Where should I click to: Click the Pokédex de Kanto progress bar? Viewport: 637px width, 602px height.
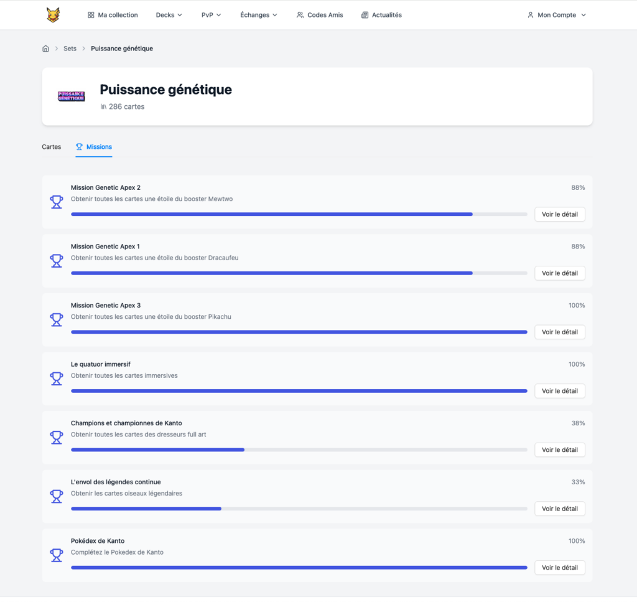pos(299,568)
